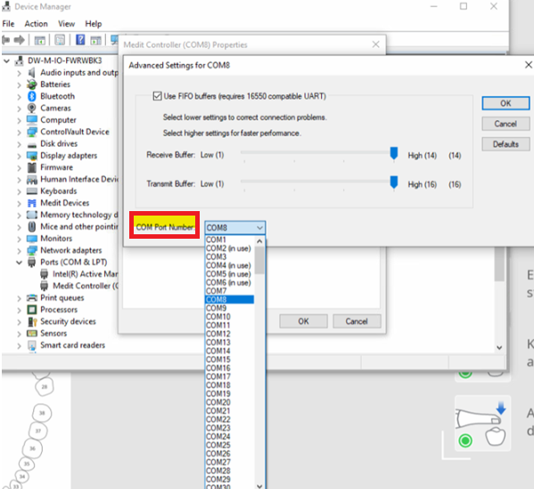Open the blue Help question-mark toolbar icon
This screenshot has height=489, width=534.
(x=80, y=40)
